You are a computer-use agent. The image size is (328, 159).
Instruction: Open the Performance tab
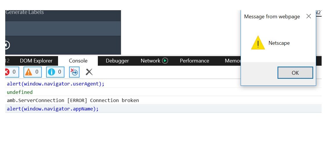194,61
